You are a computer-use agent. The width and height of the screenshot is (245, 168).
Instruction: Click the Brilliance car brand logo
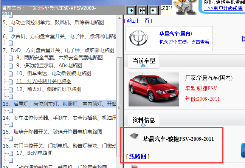coord(138,38)
